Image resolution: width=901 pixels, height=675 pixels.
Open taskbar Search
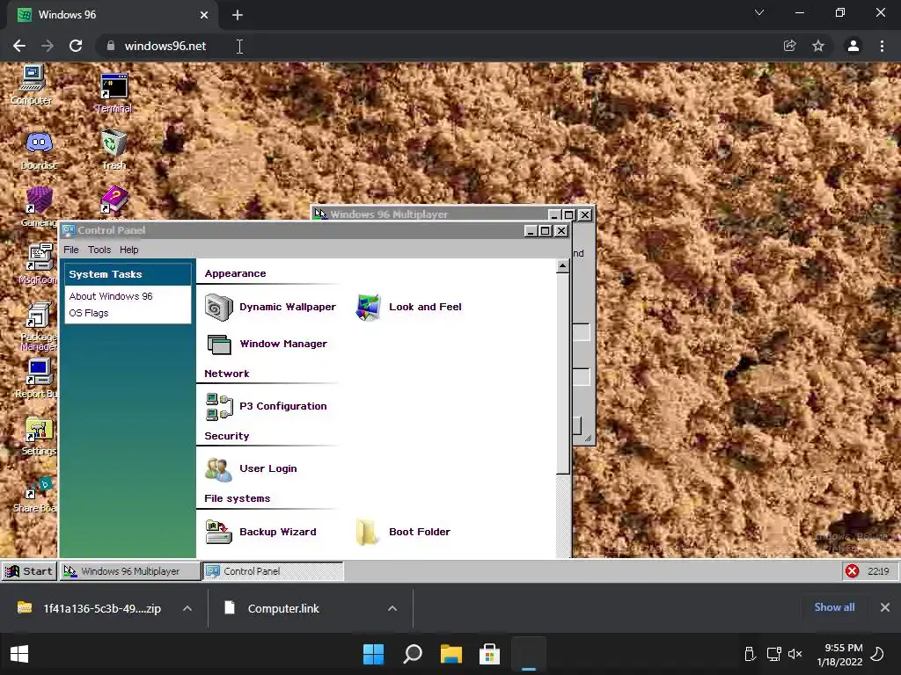click(413, 654)
